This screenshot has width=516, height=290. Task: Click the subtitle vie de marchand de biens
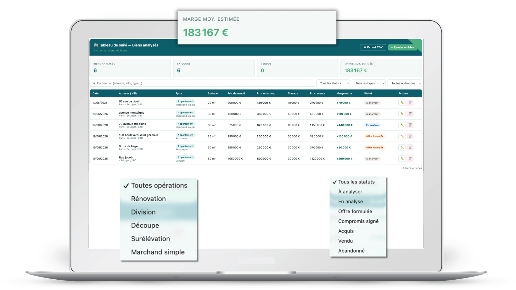[x=111, y=51]
